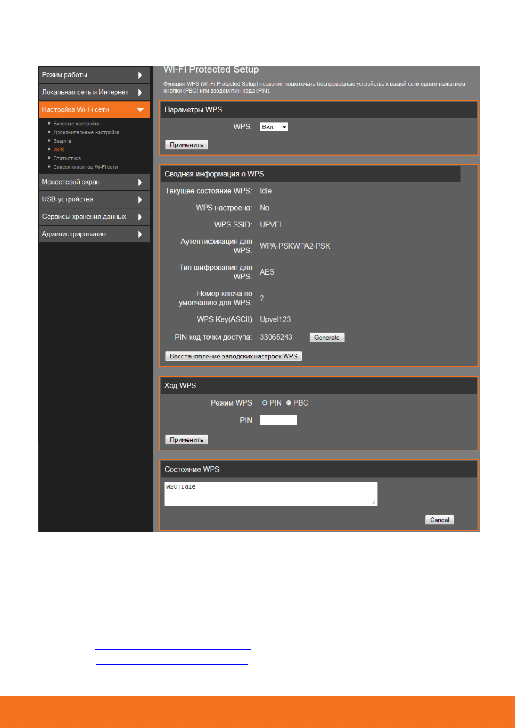Click the USB-устройства arrow icon
Viewport: 515px width, 728px height.
click(140, 200)
